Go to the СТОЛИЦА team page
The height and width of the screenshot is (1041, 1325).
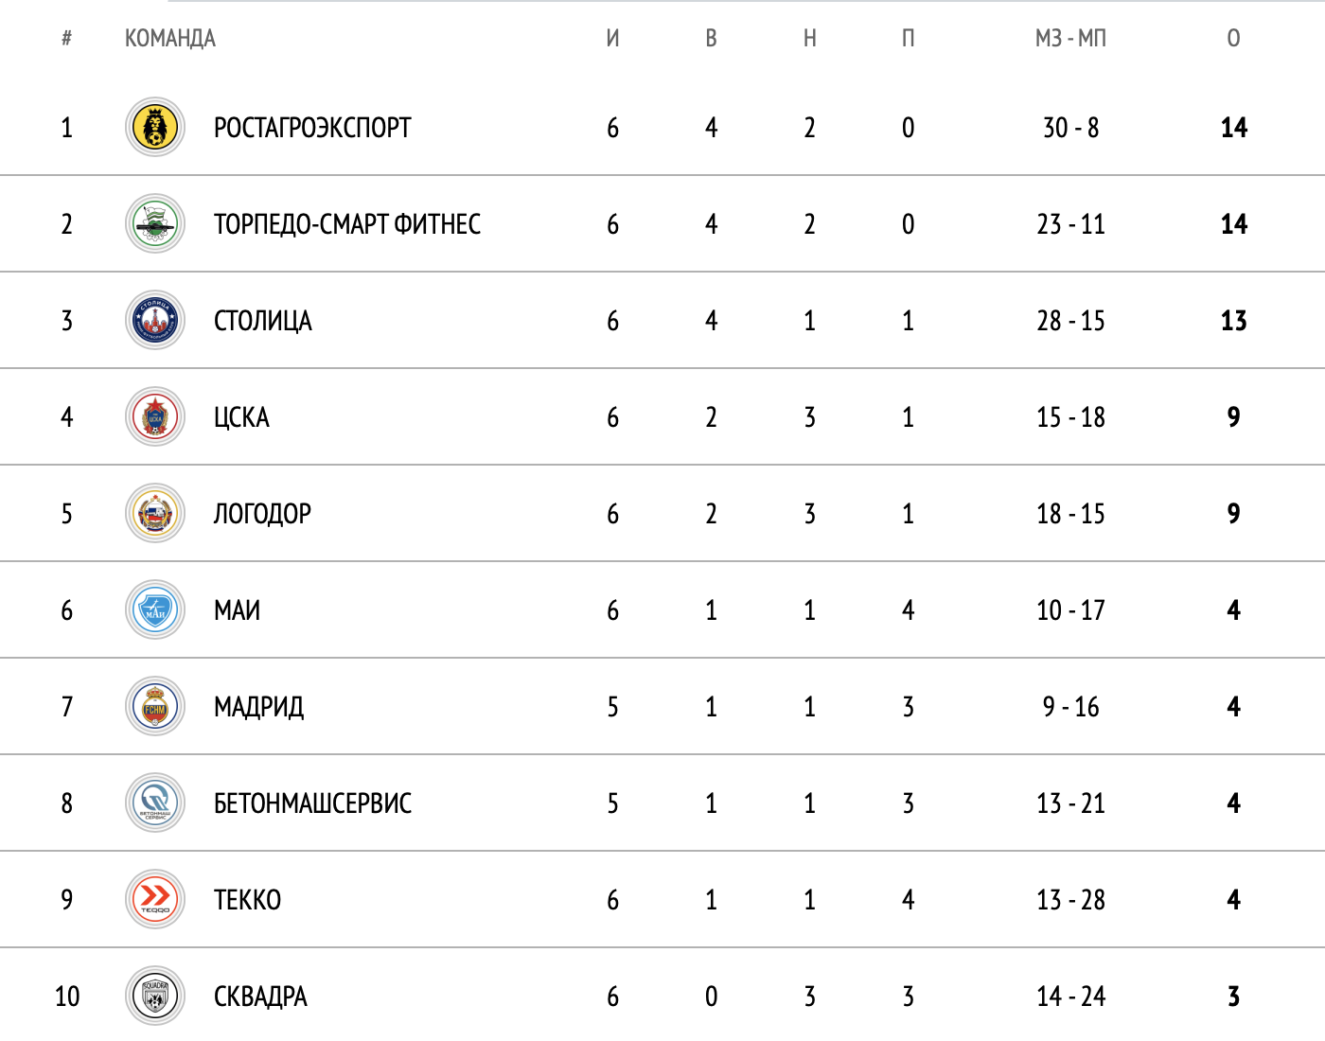click(263, 321)
